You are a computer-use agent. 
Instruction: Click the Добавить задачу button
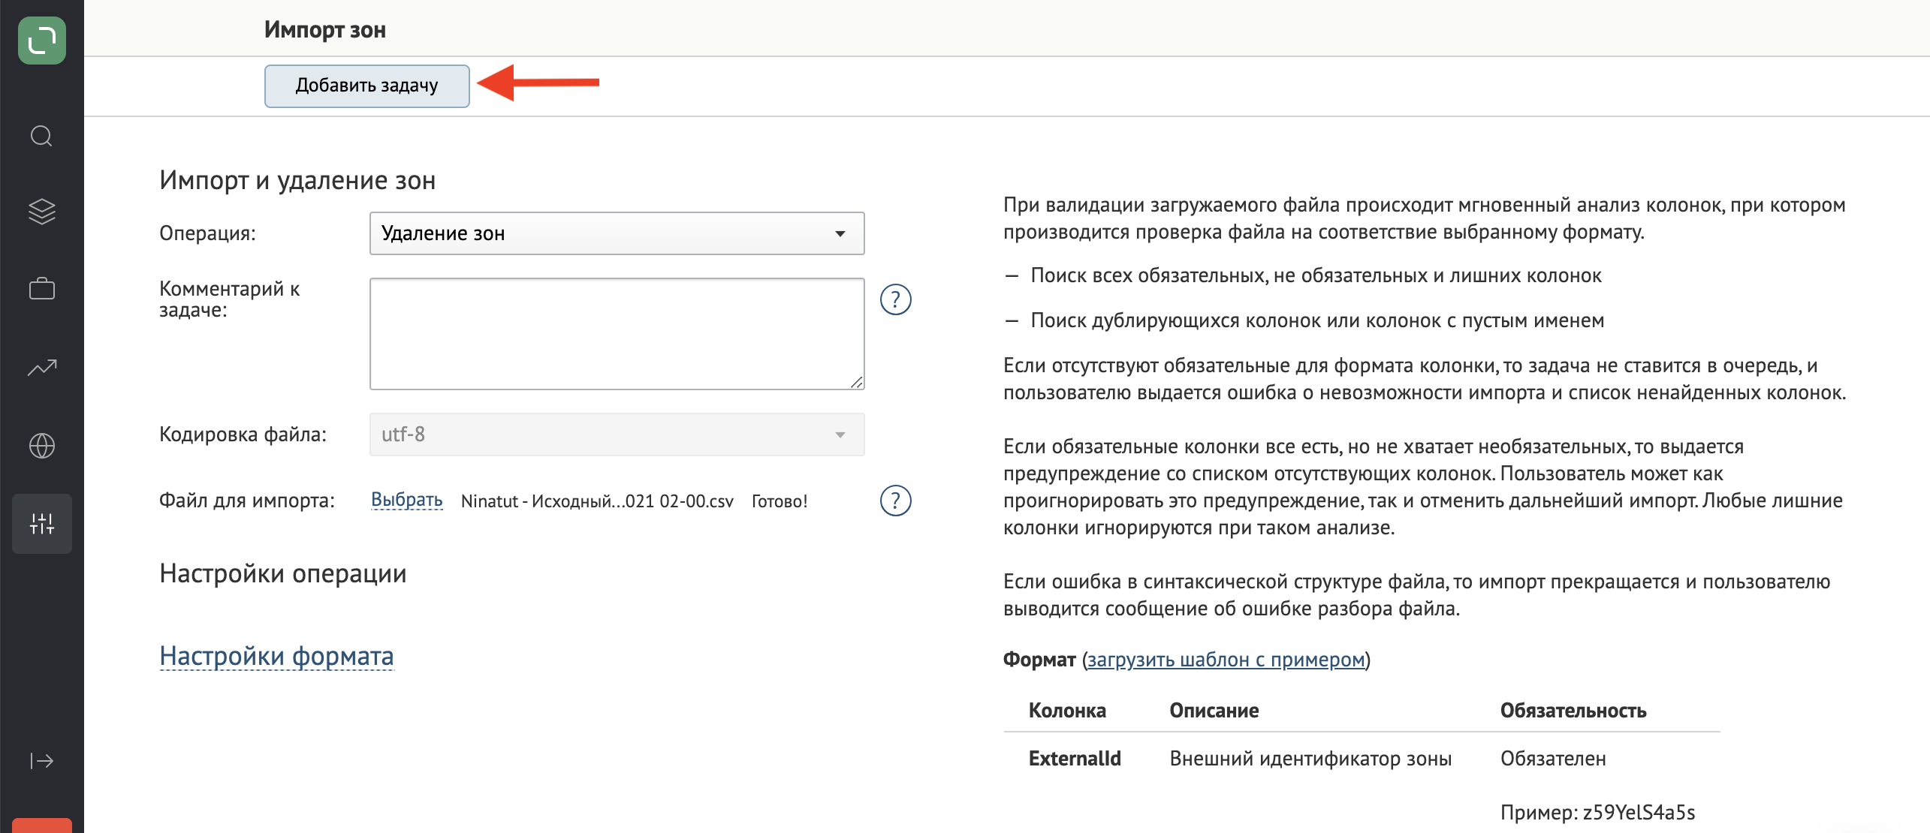point(367,86)
